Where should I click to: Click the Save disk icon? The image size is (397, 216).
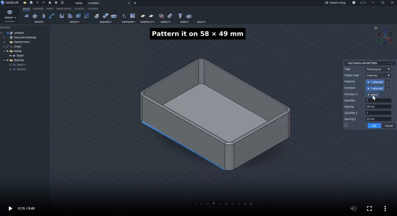coord(31,3)
